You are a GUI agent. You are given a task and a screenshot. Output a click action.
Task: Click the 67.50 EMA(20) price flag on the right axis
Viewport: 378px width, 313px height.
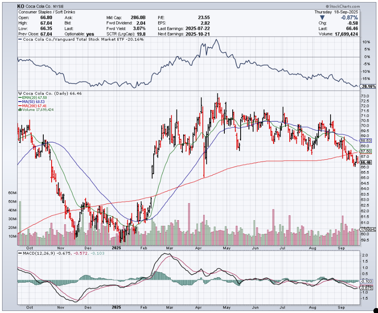click(x=366, y=151)
